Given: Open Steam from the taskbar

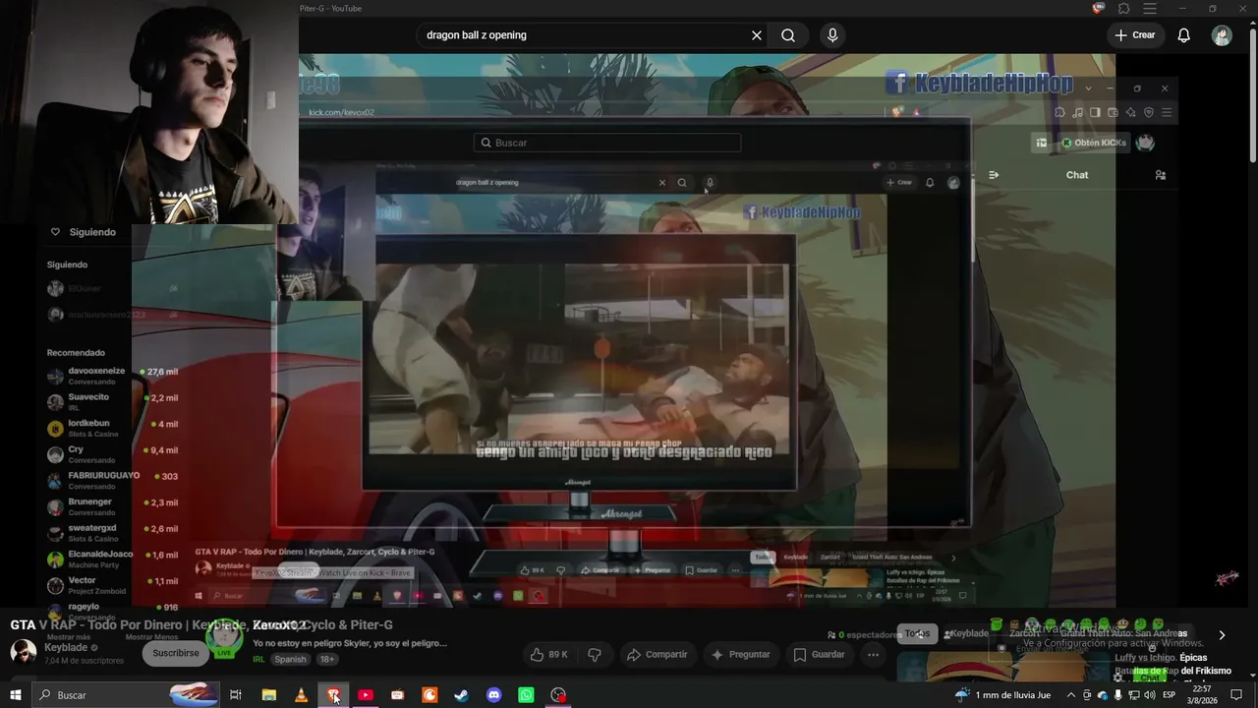Looking at the screenshot, I should point(461,695).
